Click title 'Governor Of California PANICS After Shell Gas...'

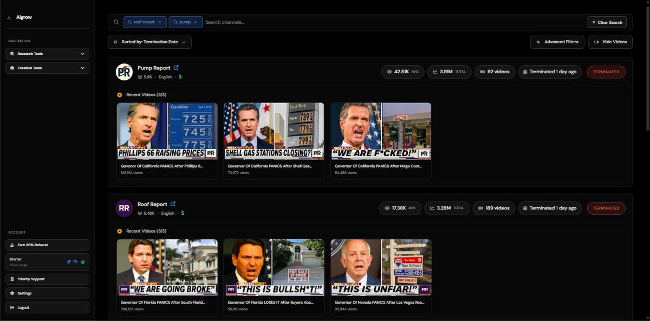(270, 166)
